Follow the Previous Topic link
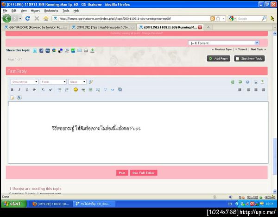The image size is (278, 217). click(x=221, y=50)
